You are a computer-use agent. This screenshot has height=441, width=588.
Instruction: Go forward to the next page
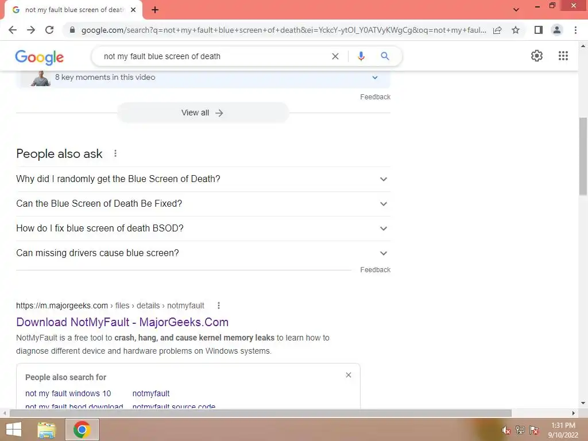tap(31, 30)
